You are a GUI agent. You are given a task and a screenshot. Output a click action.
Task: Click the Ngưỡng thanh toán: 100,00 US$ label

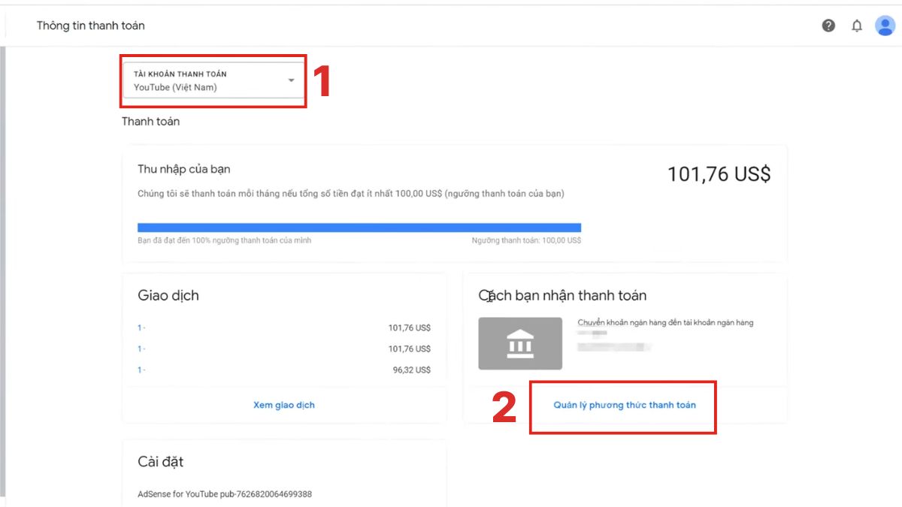526,240
